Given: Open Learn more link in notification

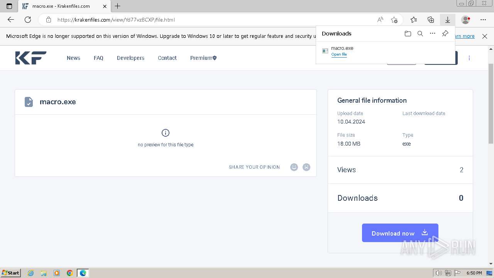Looking at the screenshot, I should point(465,36).
